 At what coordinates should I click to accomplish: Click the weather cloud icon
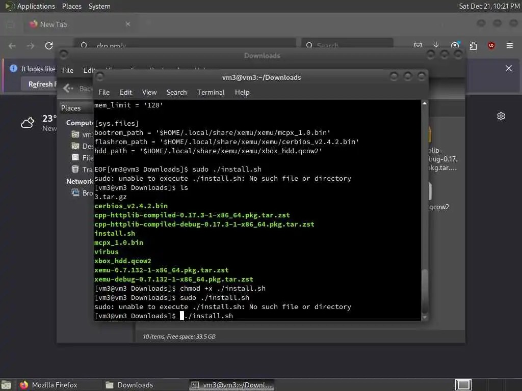coord(28,123)
